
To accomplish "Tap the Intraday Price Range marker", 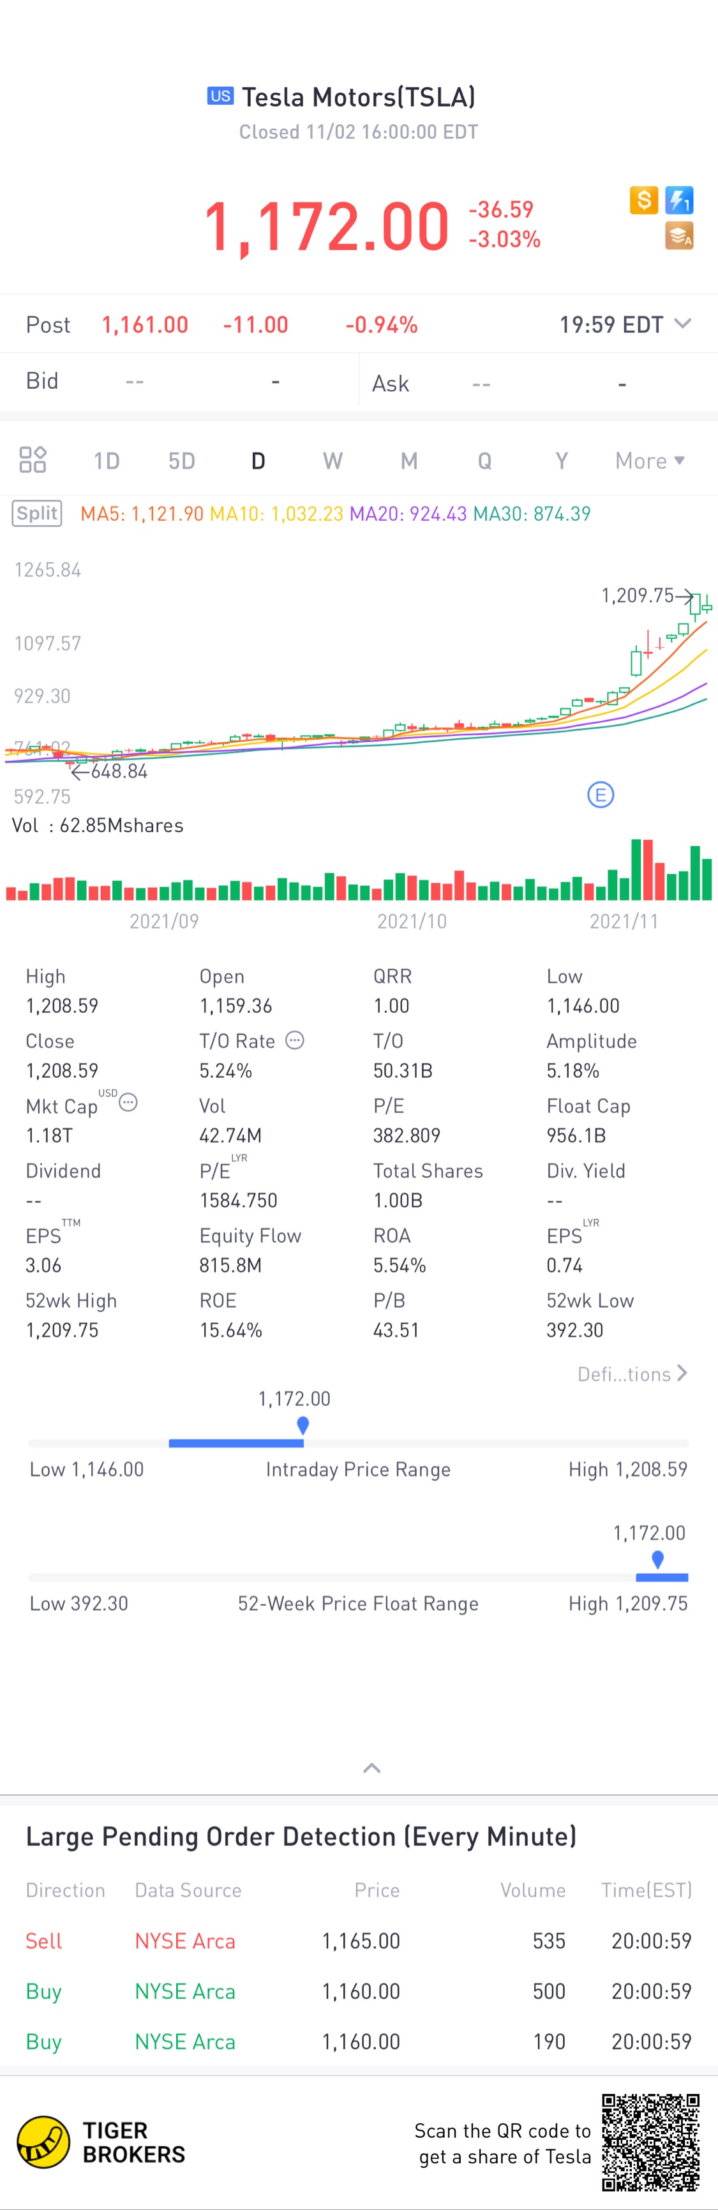I will 303,1425.
